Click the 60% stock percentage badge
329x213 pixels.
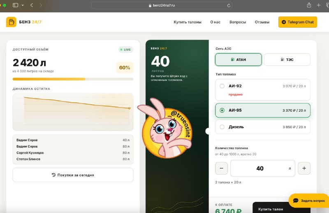click(125, 68)
